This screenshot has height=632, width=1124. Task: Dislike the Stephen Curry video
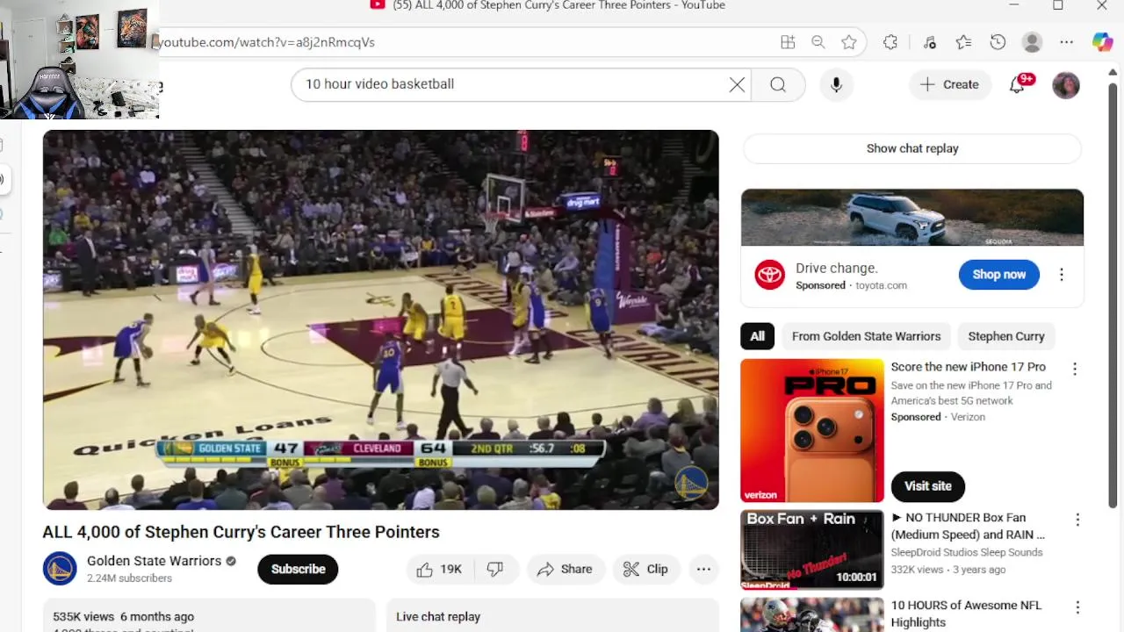click(496, 569)
